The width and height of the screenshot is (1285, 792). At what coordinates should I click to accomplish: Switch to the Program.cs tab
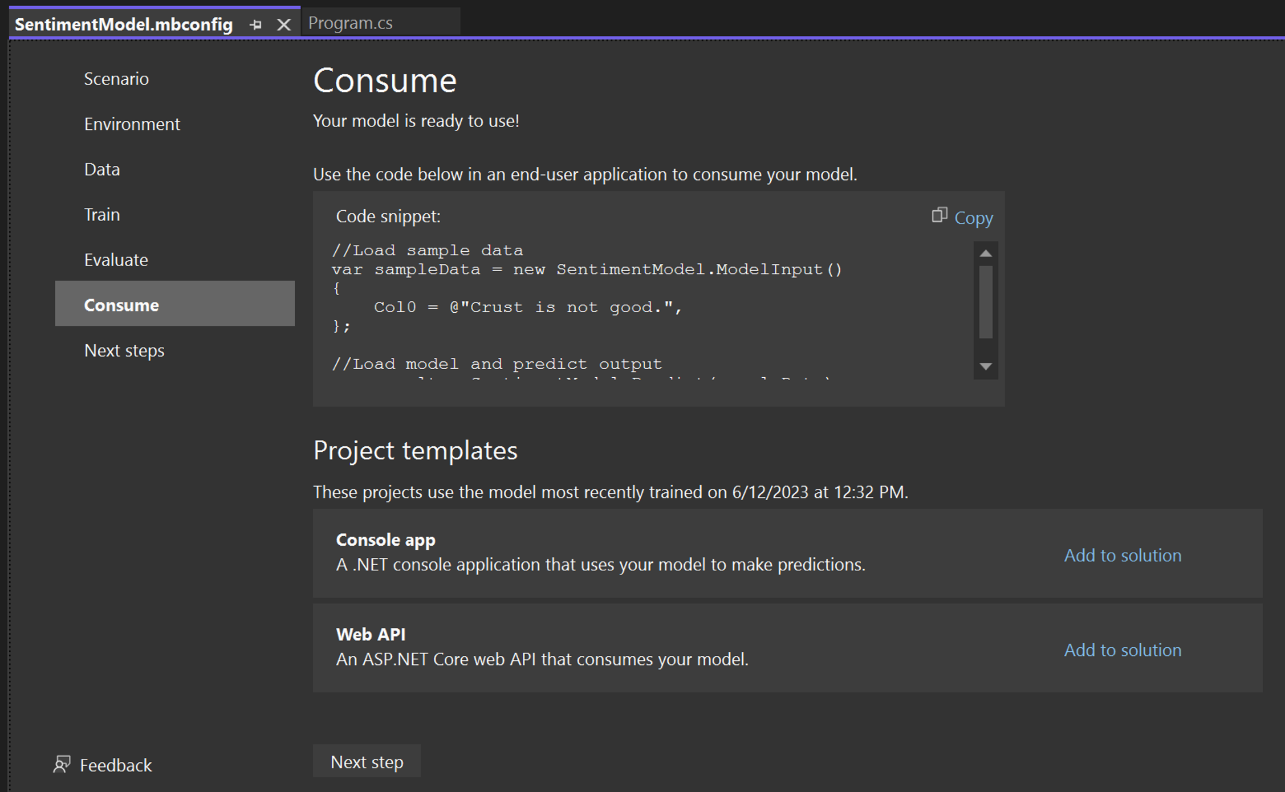(x=350, y=23)
